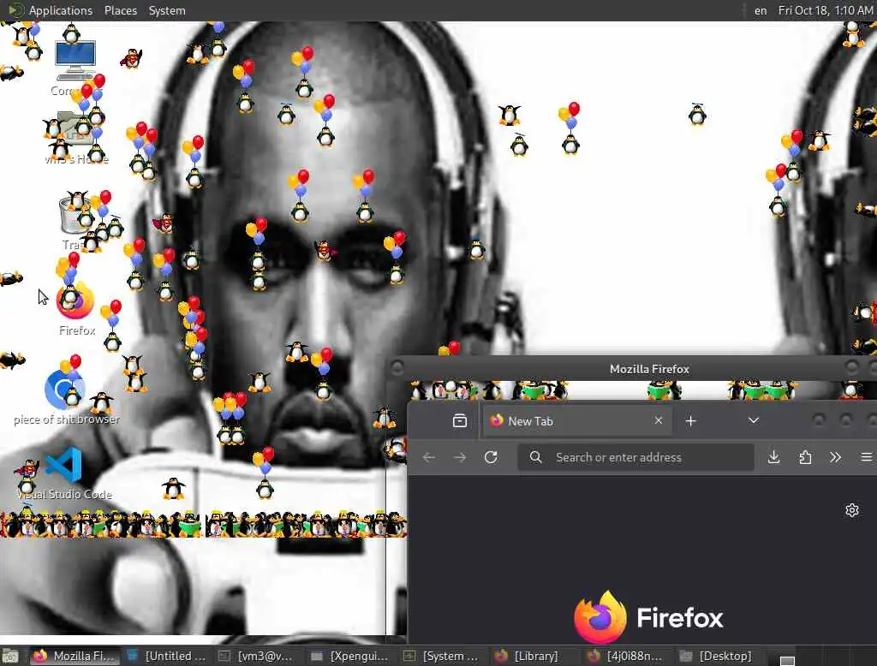Click the en keyboard layout indicator
The image size is (877, 666).
(x=761, y=10)
